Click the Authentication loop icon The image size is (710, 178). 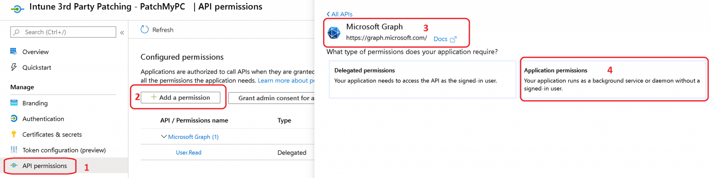tap(14, 118)
